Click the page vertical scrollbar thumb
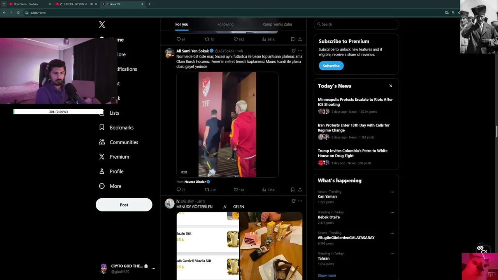 click(496, 131)
